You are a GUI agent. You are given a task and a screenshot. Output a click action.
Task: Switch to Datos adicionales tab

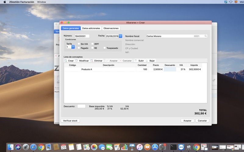[91, 28]
